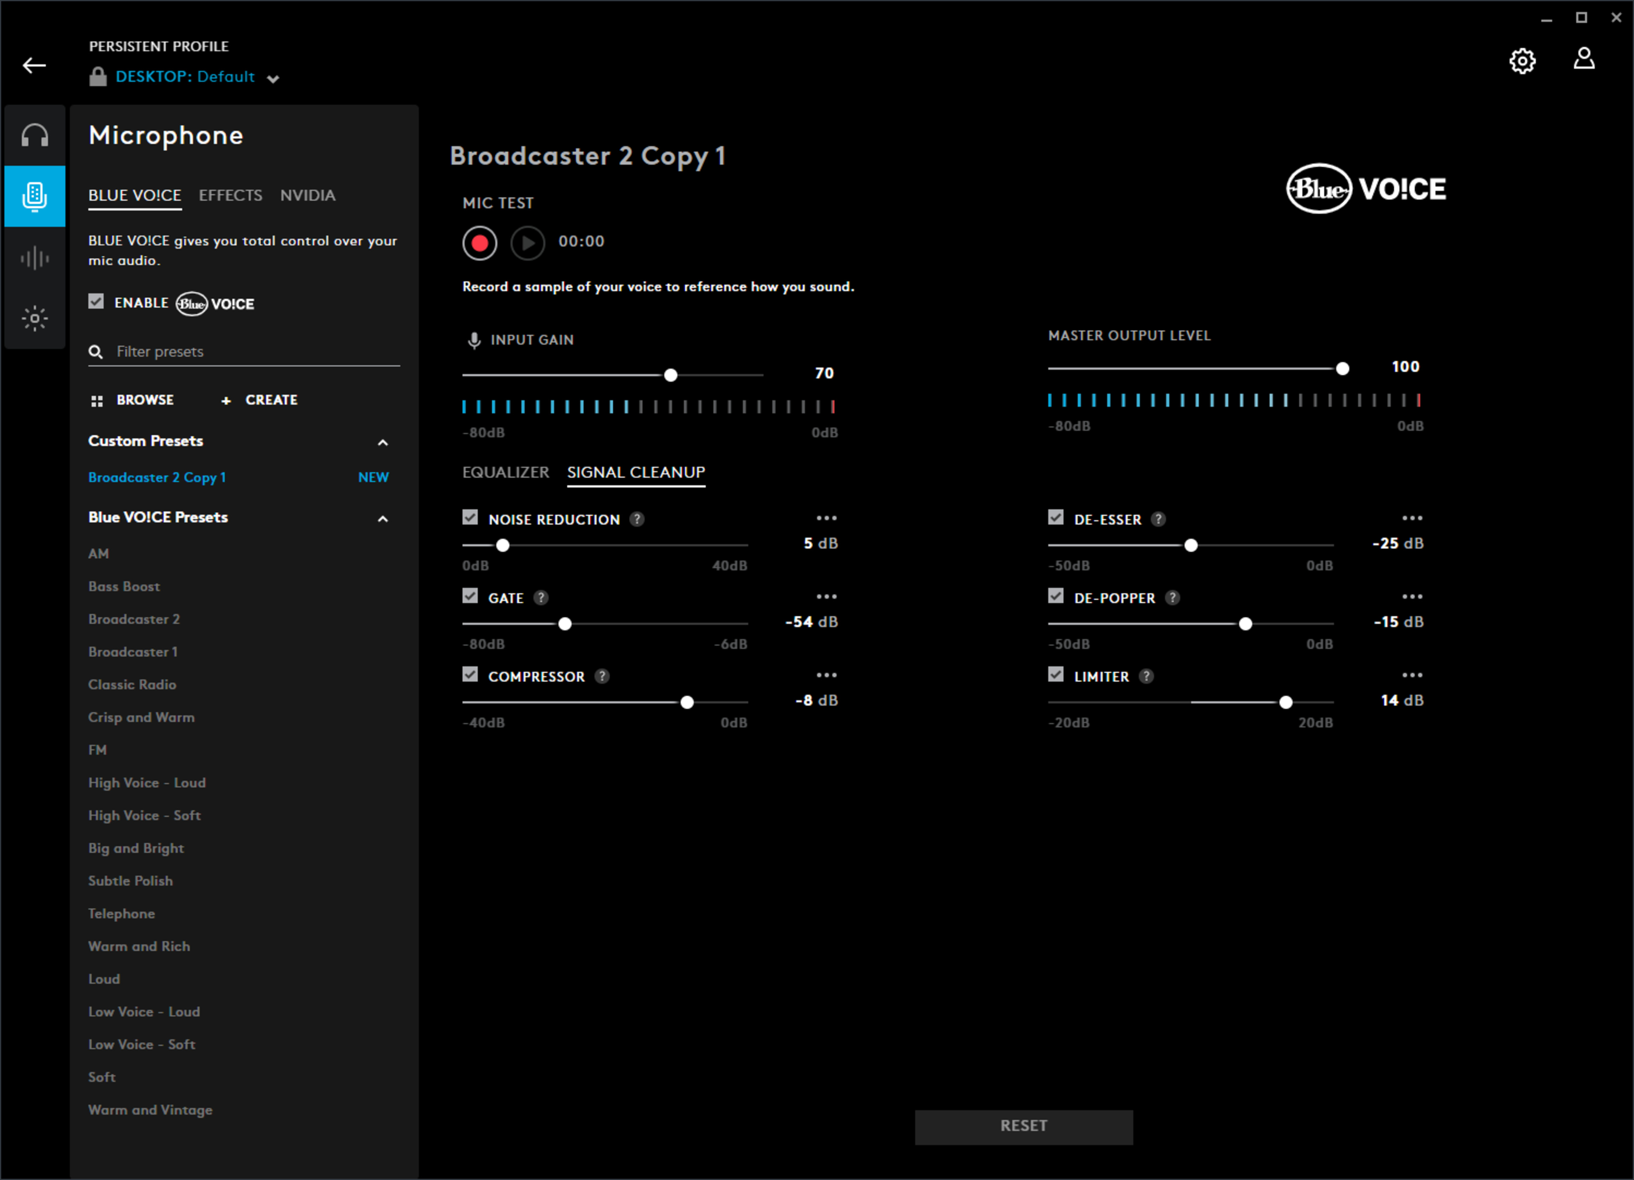Click the RESET button

(1023, 1126)
